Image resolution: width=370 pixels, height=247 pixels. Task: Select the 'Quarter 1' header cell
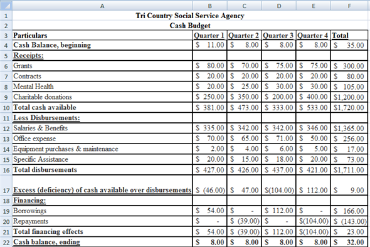pyautogui.click(x=210, y=35)
